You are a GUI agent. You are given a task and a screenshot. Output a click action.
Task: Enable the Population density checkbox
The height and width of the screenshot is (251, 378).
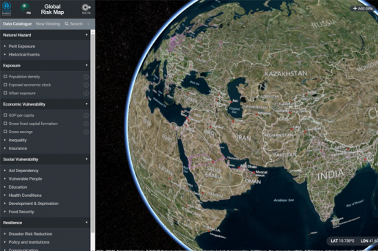pos(5,77)
